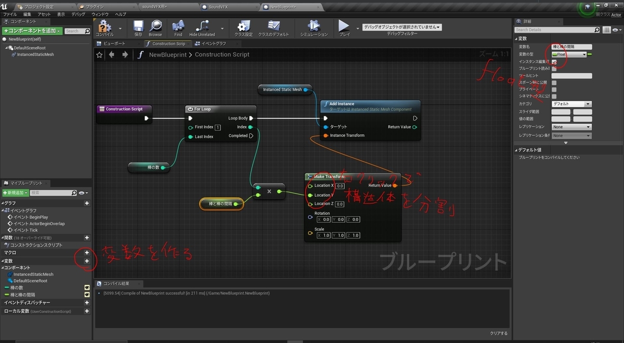
Task: Open play options dropdown arrow
Action: coord(358,28)
